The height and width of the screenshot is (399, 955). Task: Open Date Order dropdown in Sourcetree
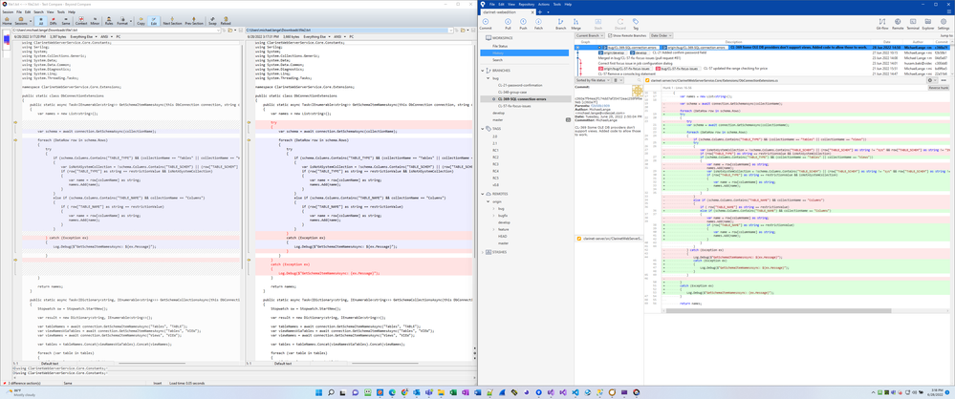pyautogui.click(x=661, y=36)
